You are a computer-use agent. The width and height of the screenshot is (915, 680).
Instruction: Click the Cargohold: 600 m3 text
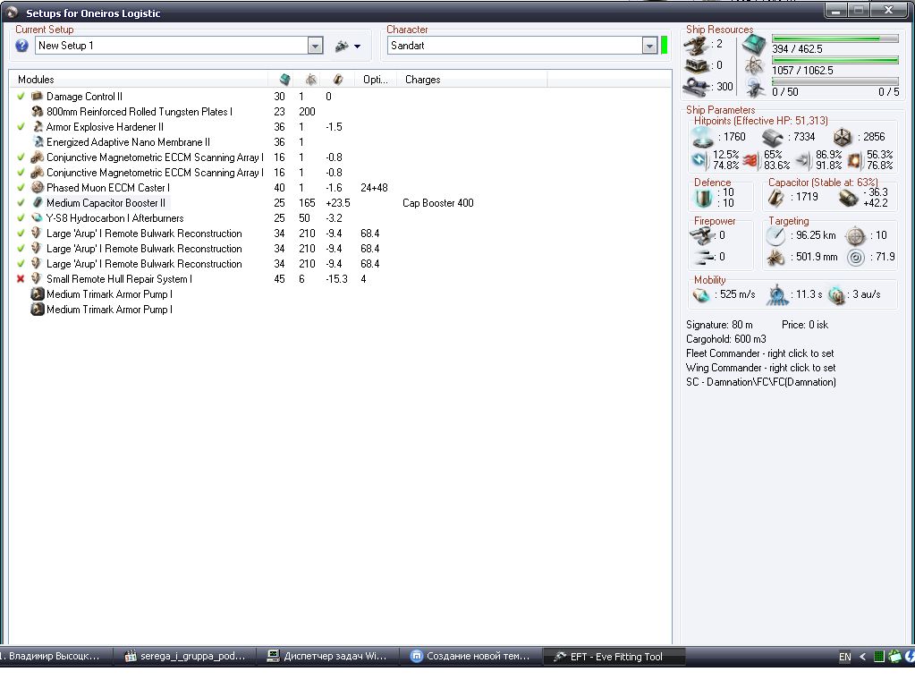[x=726, y=338]
